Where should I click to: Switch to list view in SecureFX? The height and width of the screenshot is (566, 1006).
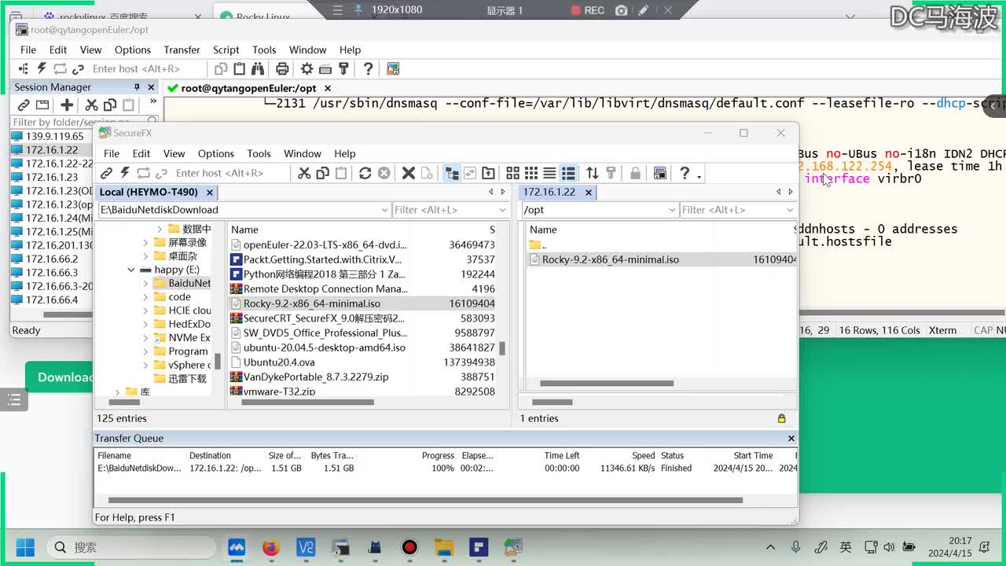[x=549, y=173]
